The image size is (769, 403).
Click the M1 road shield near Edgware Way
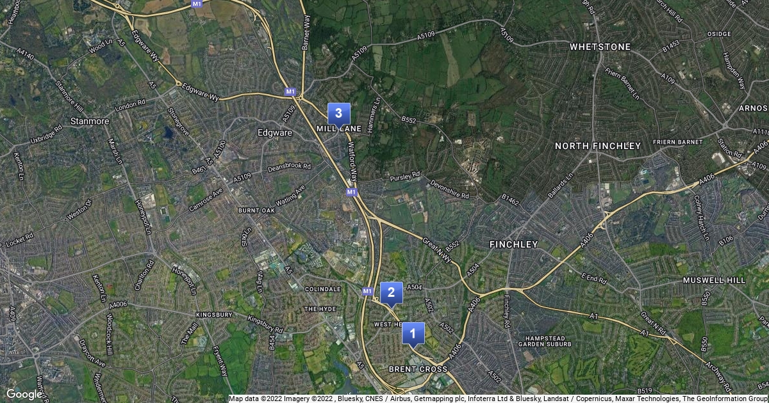tap(291, 92)
